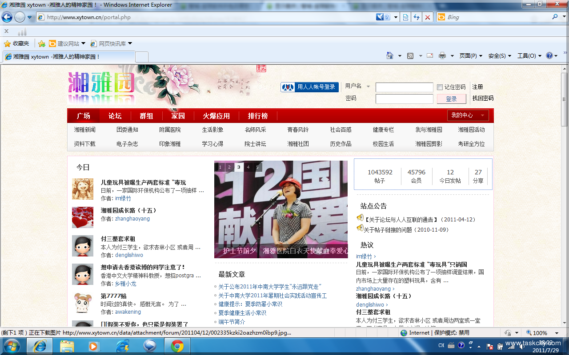Open the Home page icon in command bar

tap(390, 55)
